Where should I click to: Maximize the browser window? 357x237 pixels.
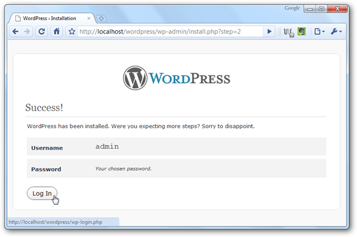click(321, 9)
